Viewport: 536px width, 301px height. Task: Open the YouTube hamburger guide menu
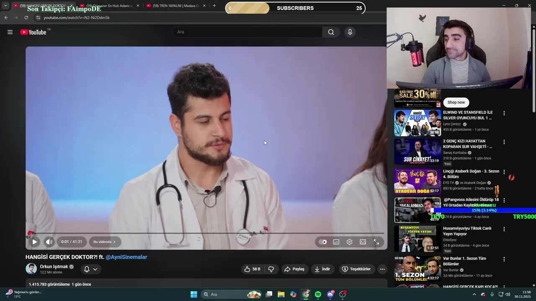point(10,32)
